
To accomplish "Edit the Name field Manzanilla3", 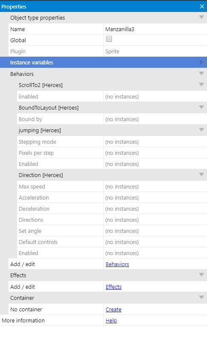I will [155, 29].
